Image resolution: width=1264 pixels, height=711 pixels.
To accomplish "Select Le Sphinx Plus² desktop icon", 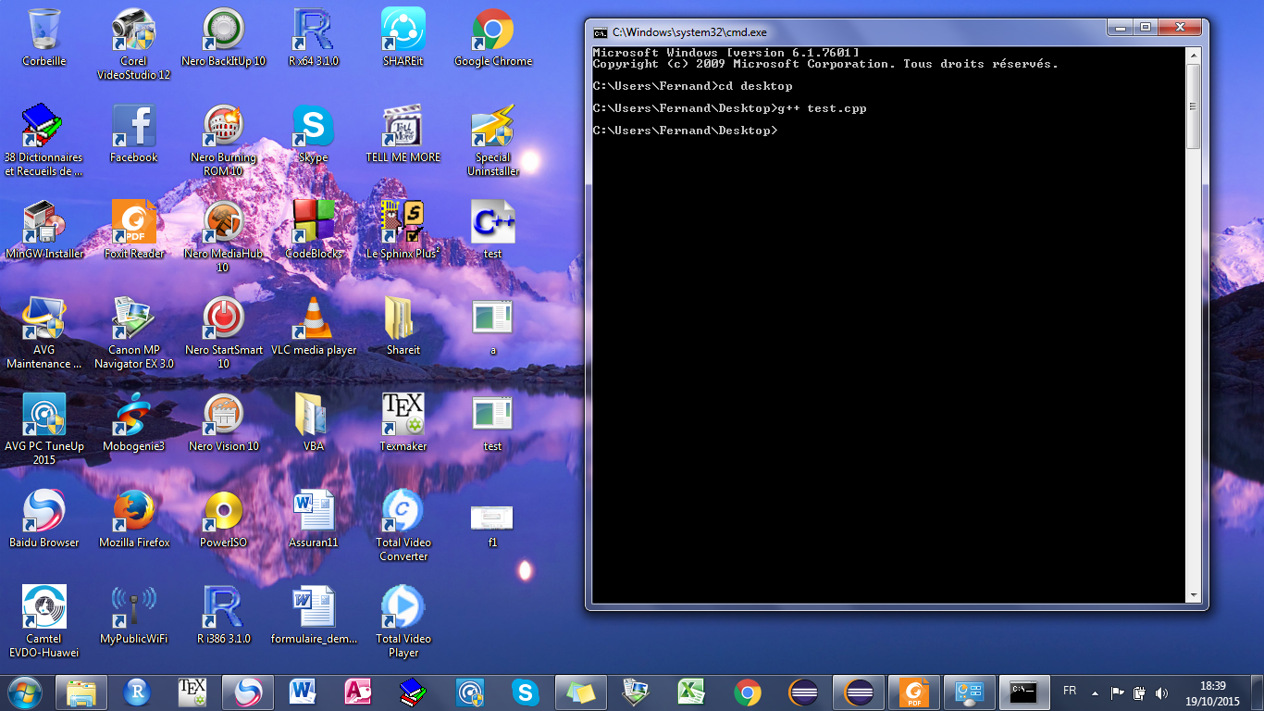I will (403, 230).
